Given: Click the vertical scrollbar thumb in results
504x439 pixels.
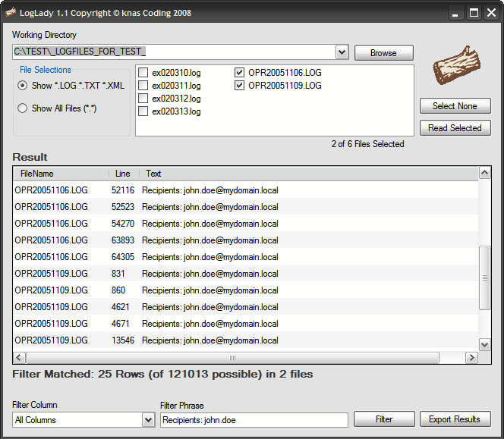Looking at the screenshot, I should (x=485, y=278).
